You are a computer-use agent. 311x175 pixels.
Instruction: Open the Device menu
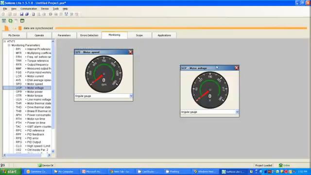[x=45, y=9]
